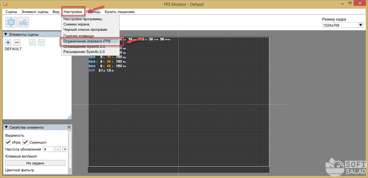Image resolution: width=368 pixels, height=178 pixels.
Task: Click the Частота обновлений value field
Action: click(48, 149)
